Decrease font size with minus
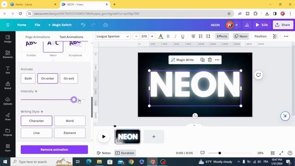The width and height of the screenshot is (295, 166). (136, 36)
